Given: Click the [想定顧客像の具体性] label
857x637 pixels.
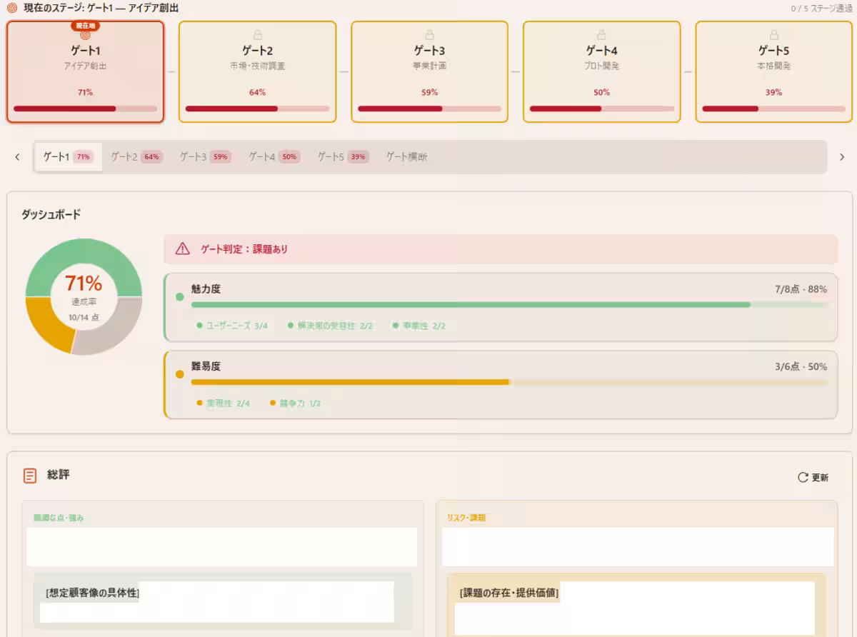Looking at the screenshot, I should pyautogui.click(x=92, y=593).
